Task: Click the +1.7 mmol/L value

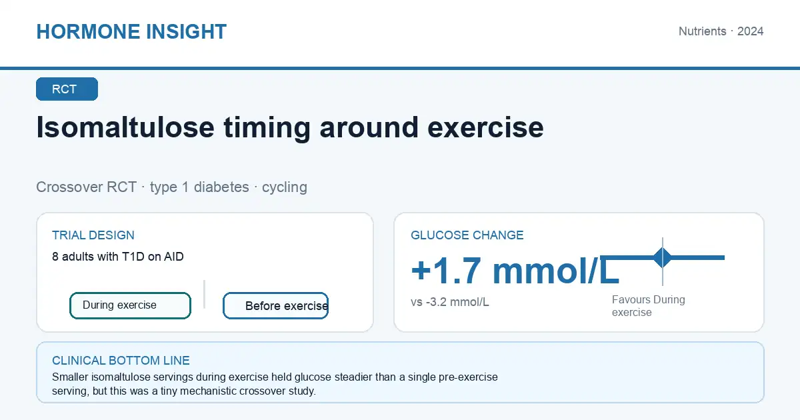Action: [x=515, y=271]
